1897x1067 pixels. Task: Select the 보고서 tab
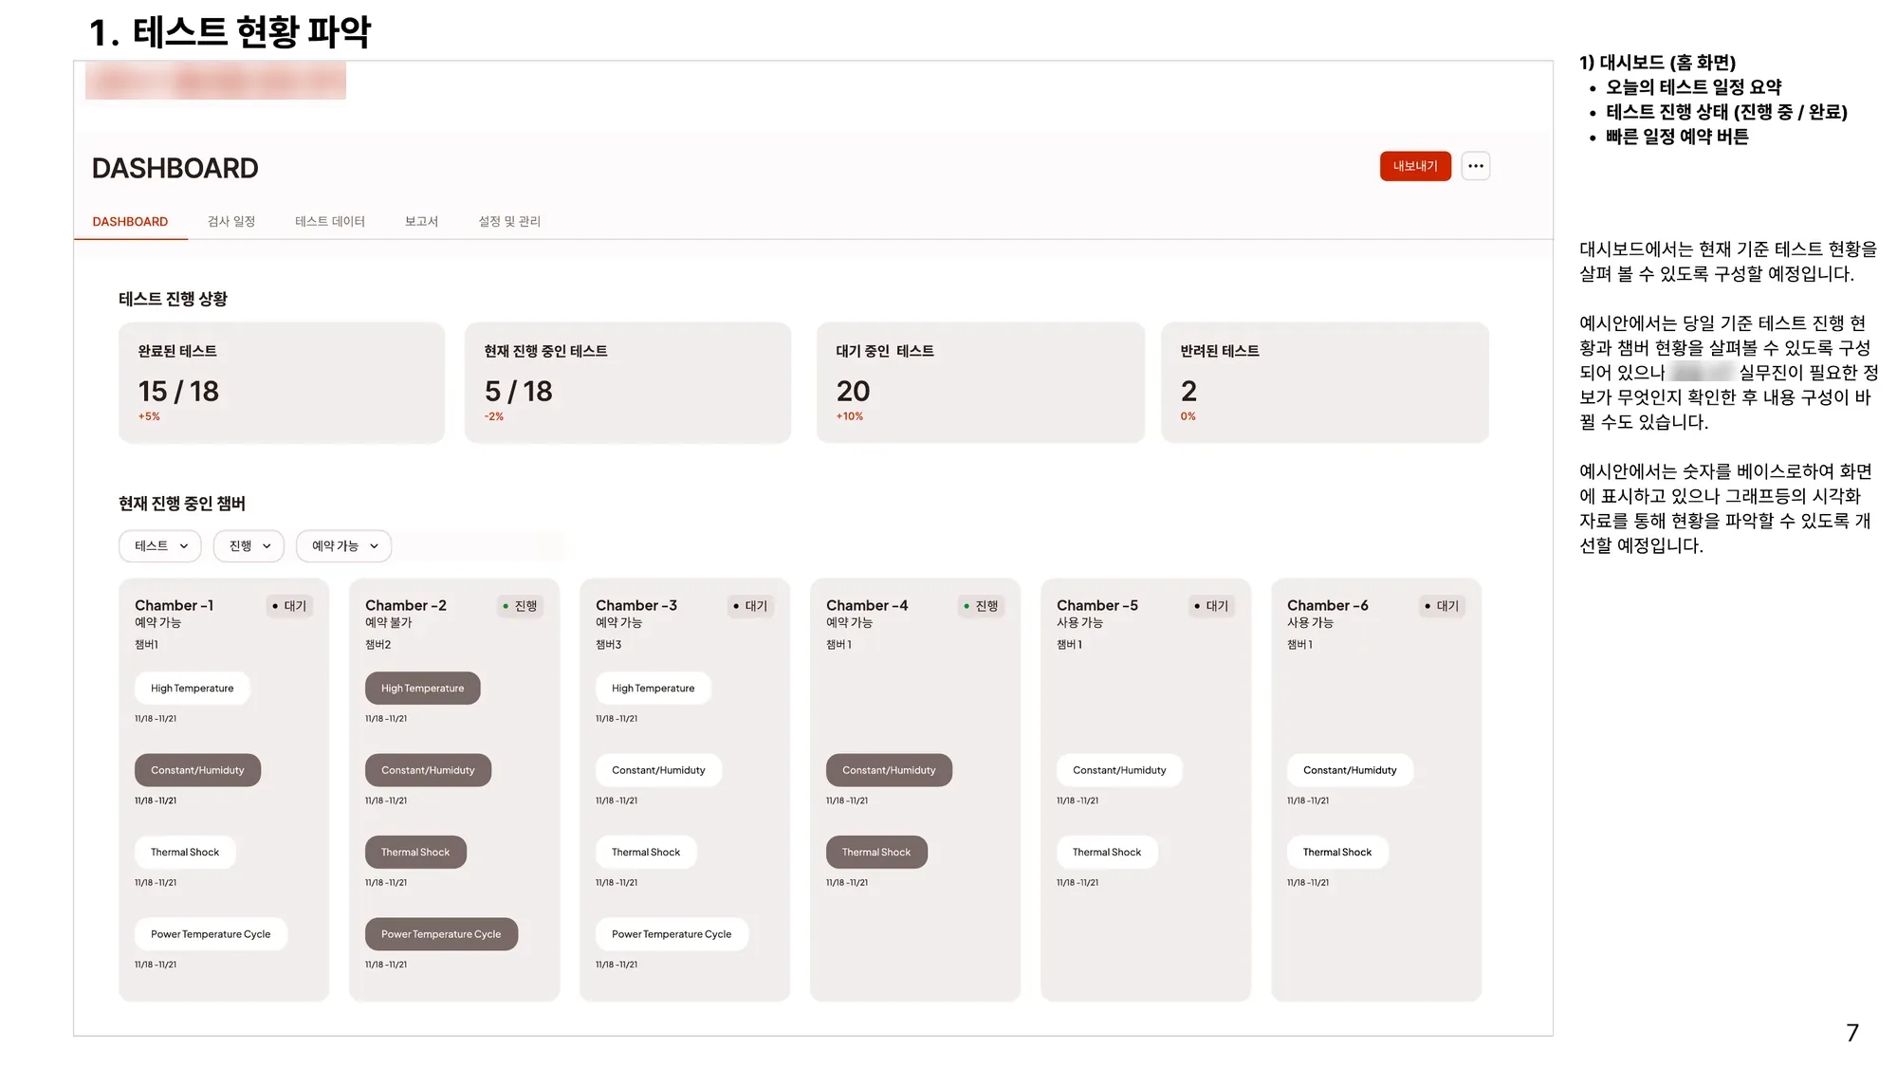click(421, 221)
